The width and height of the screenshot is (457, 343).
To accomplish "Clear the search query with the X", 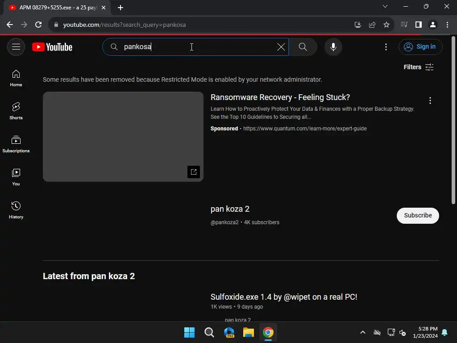I will 281,47.
